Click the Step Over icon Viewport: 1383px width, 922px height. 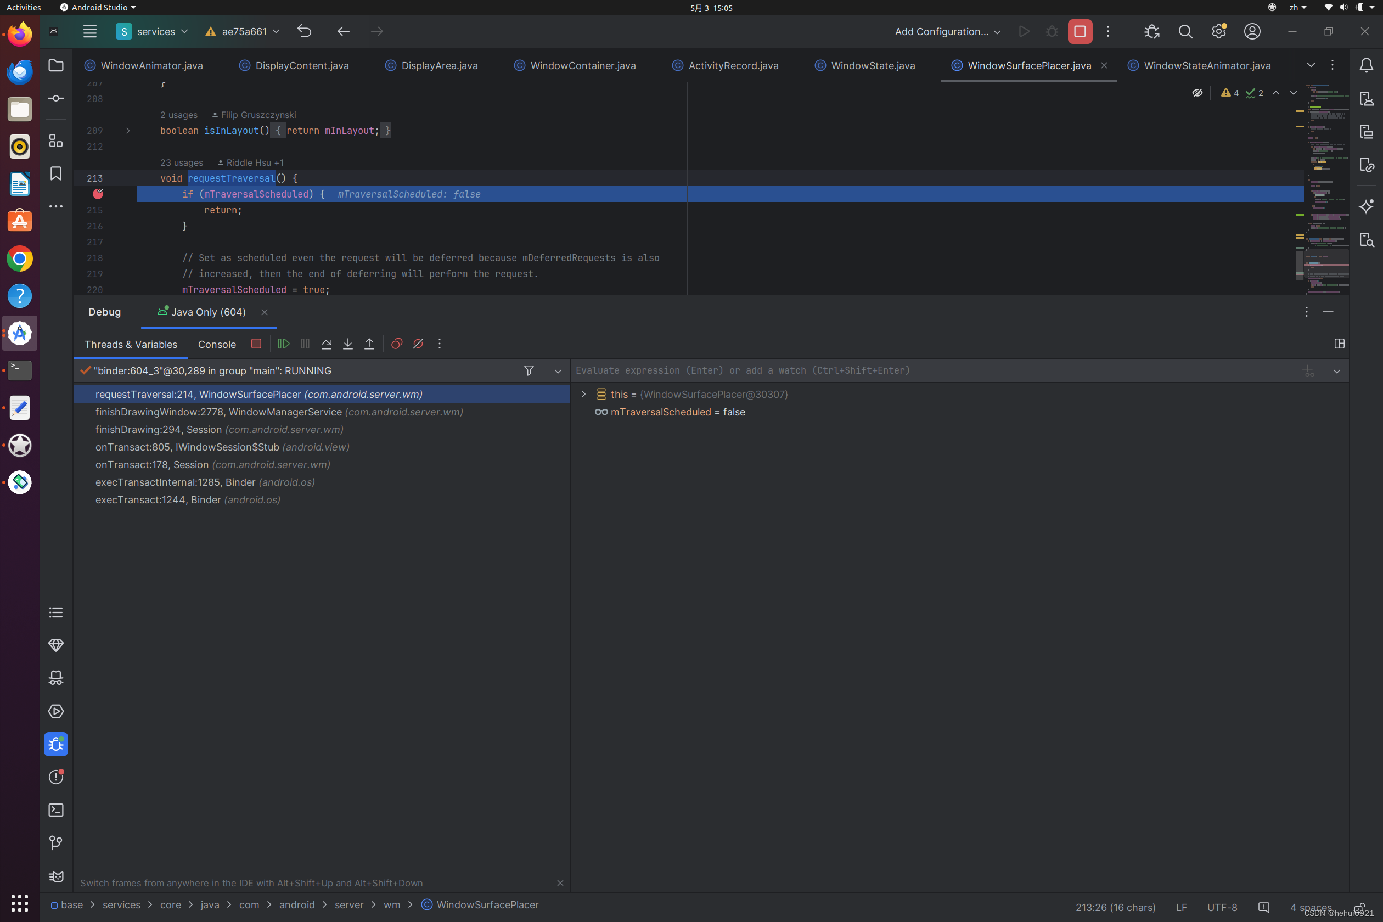click(327, 344)
